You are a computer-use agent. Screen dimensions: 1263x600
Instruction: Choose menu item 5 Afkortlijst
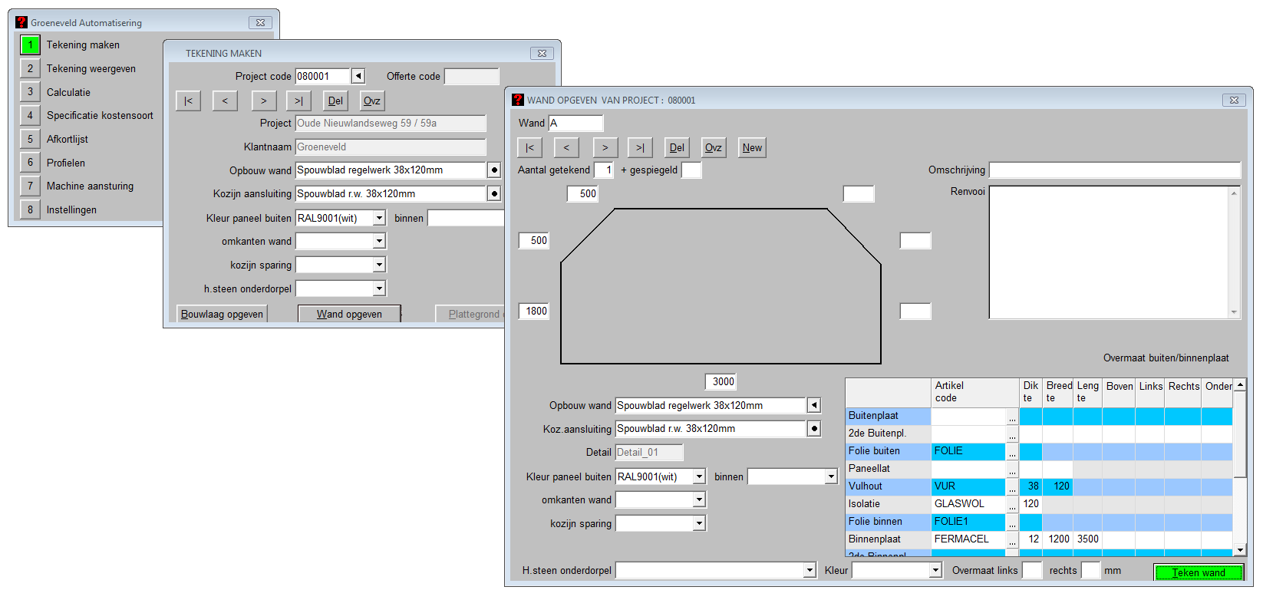68,139
